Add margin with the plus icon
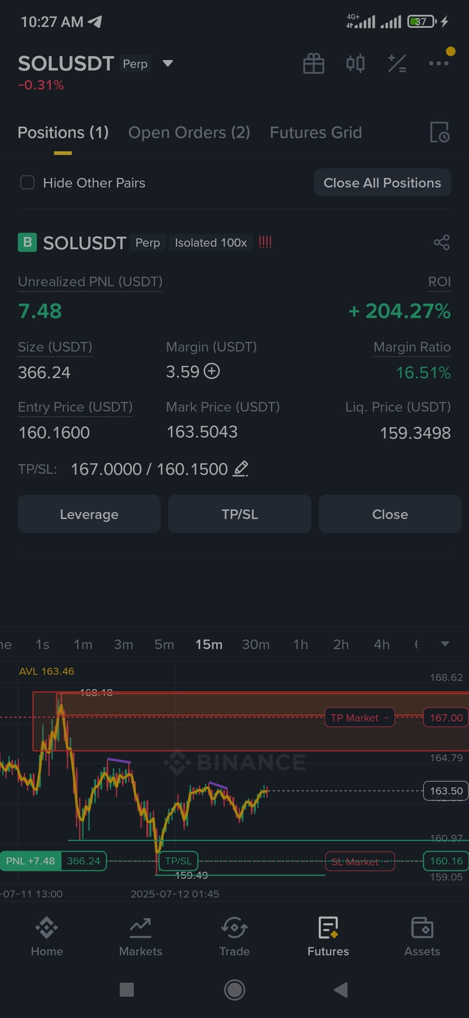 212,372
